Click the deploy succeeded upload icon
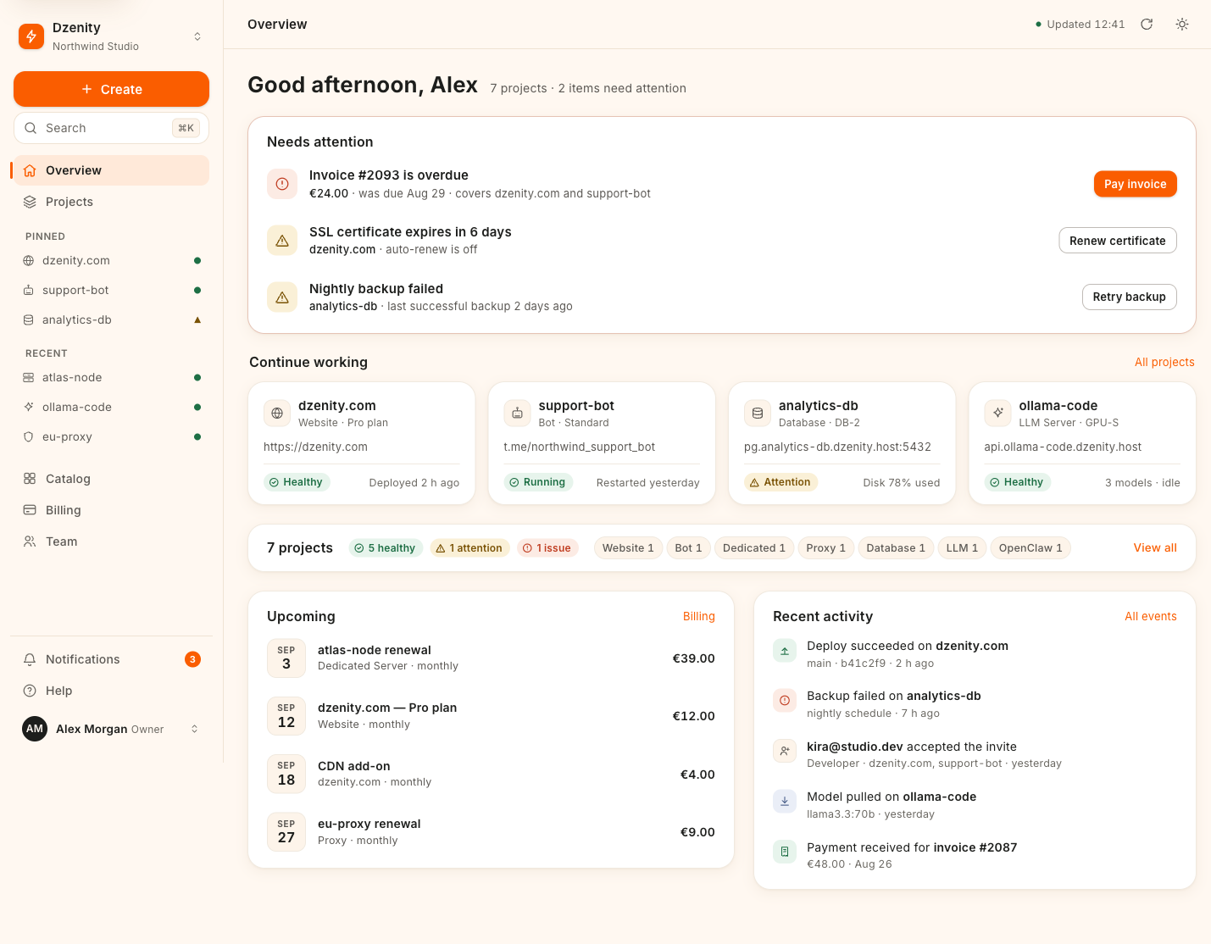 click(x=785, y=651)
